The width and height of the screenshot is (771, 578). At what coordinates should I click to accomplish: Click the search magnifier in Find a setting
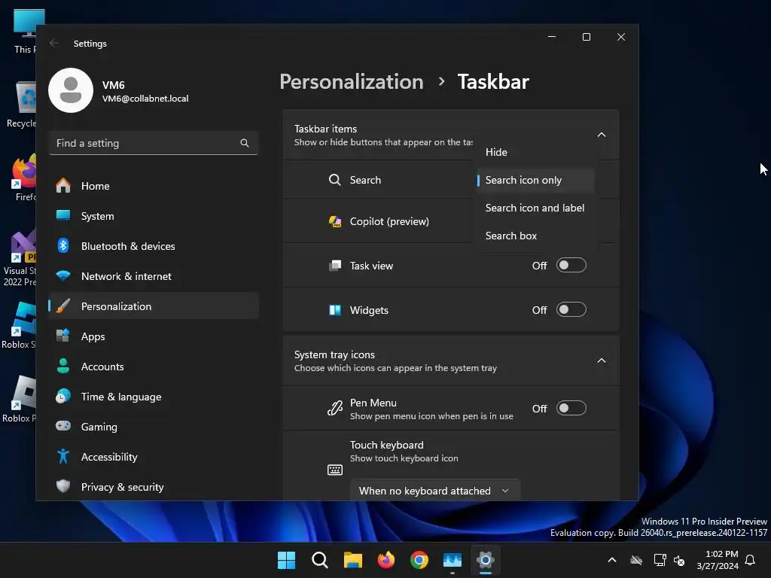tap(245, 143)
